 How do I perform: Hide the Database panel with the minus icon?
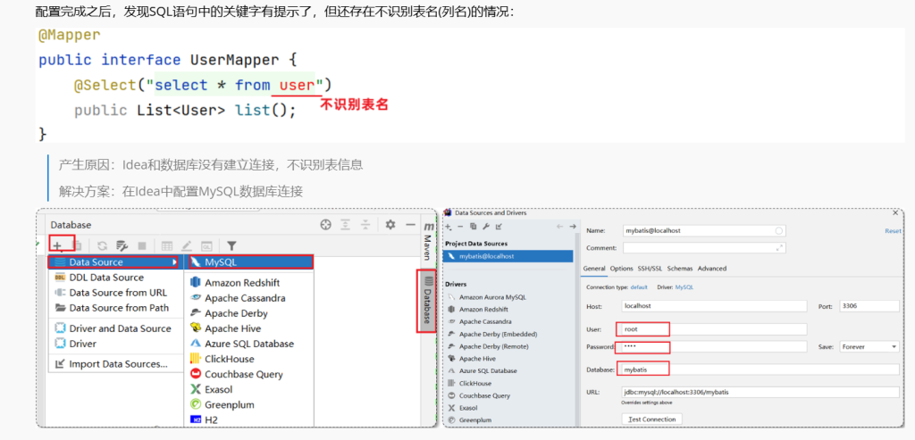pos(410,224)
